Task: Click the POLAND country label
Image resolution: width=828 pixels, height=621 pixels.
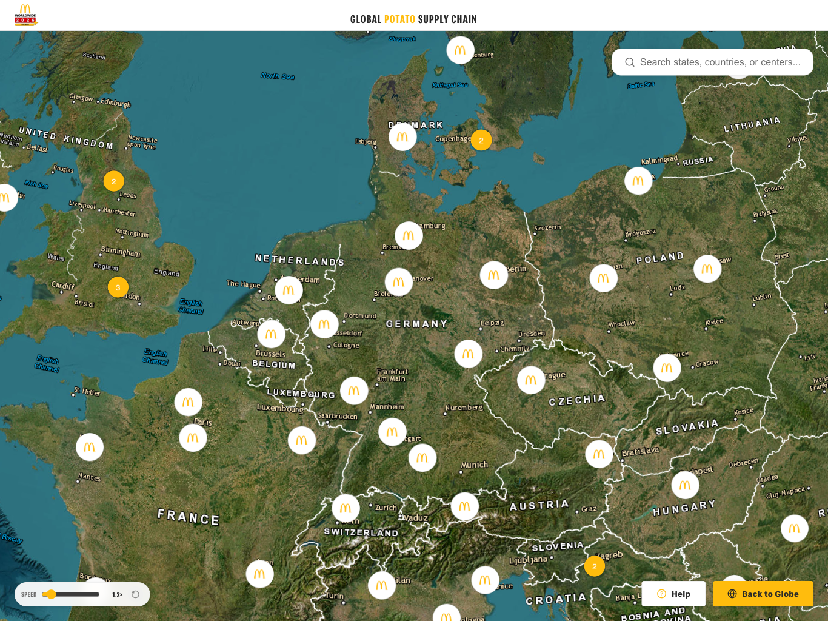Action: click(660, 258)
